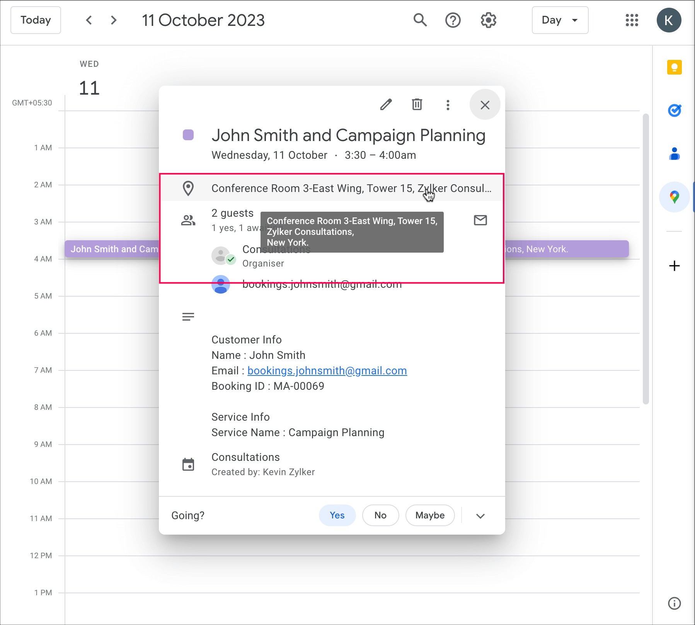The width and height of the screenshot is (695, 625).
Task: Click the Today button
Action: pyautogui.click(x=36, y=20)
